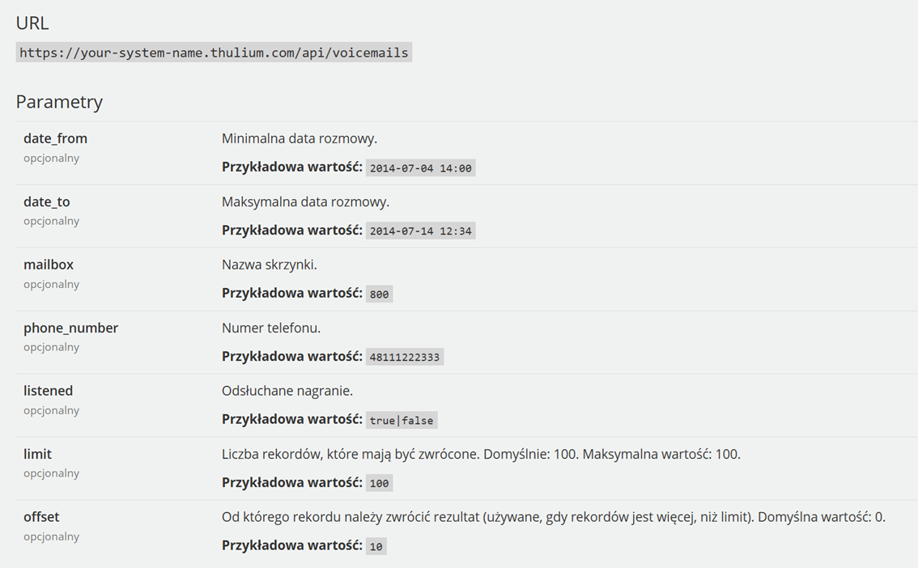Click the limit example value 100
The height and width of the screenshot is (568, 918).
[379, 484]
